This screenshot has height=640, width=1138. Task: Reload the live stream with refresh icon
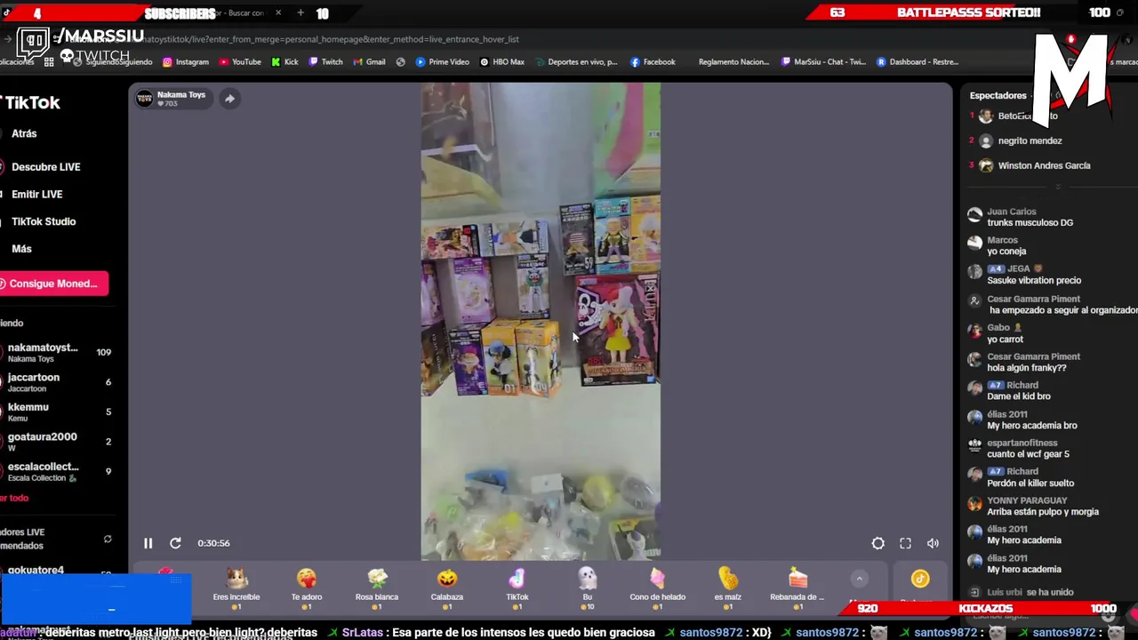tap(175, 543)
